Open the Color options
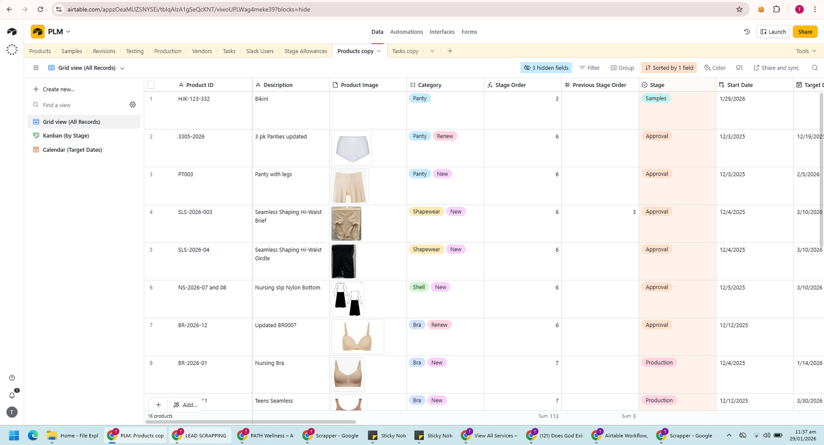Screen dimensions: 824x445 point(715,68)
